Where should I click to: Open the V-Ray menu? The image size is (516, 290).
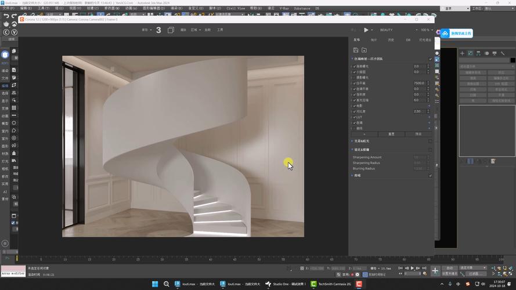pyautogui.click(x=284, y=9)
